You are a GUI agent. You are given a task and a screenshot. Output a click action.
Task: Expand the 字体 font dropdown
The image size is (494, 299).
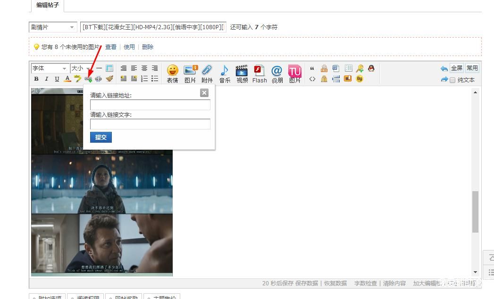click(50, 68)
